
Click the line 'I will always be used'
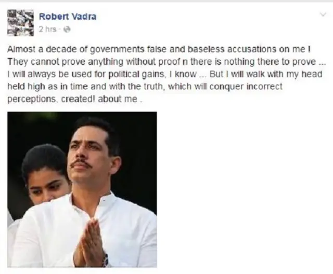[x=165, y=74]
